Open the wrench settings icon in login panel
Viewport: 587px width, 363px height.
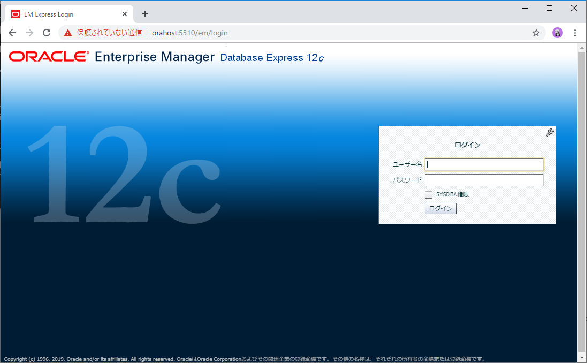[550, 133]
